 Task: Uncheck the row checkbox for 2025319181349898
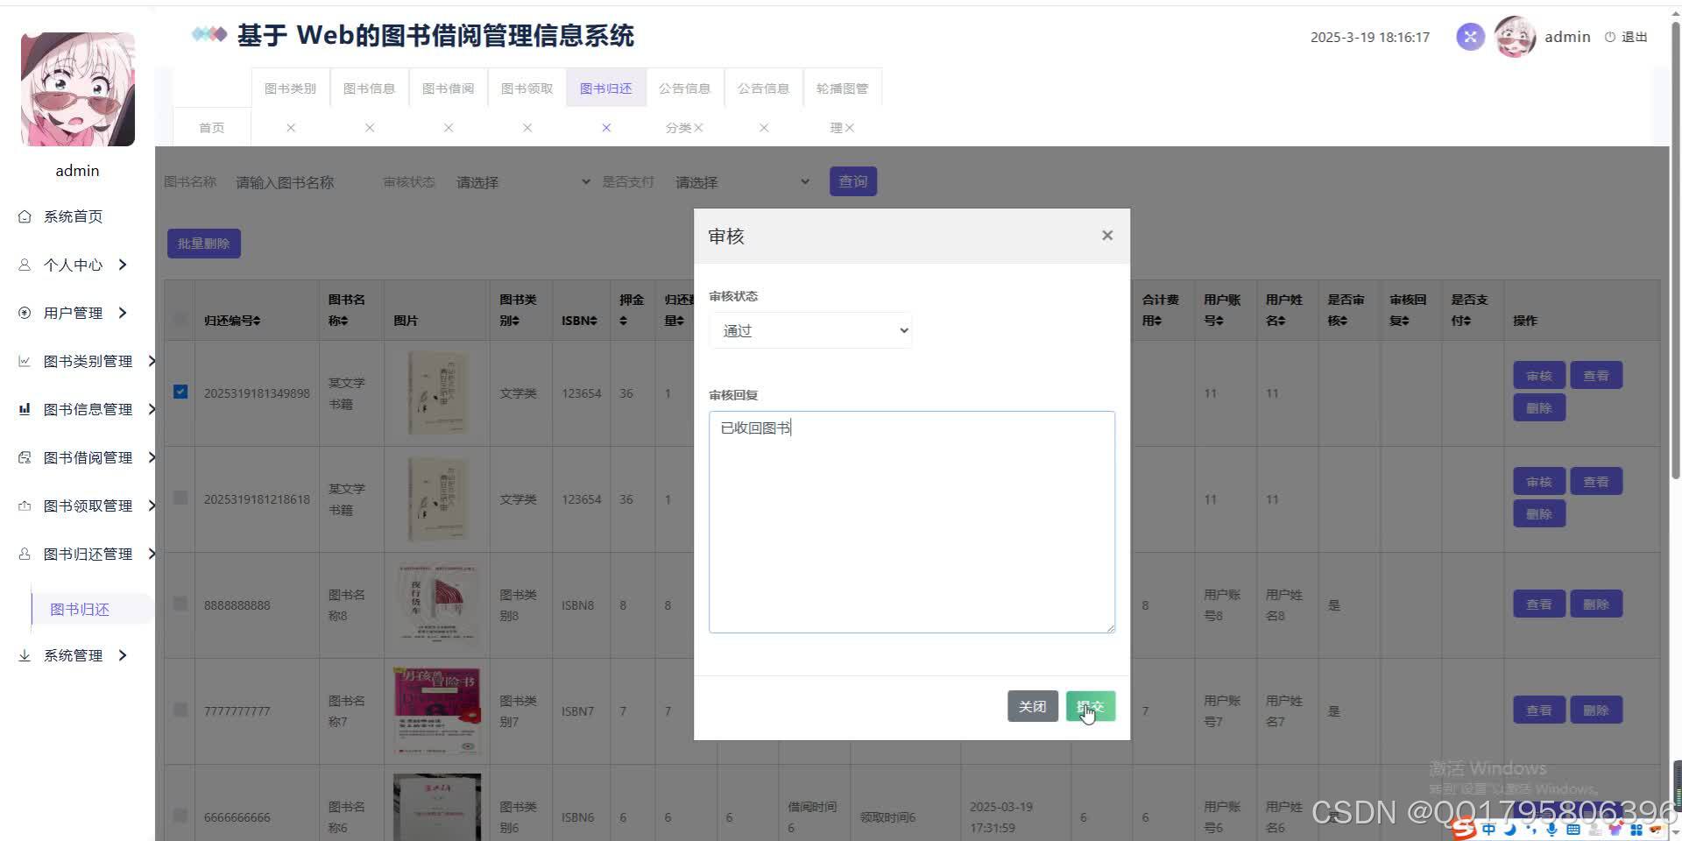(180, 392)
